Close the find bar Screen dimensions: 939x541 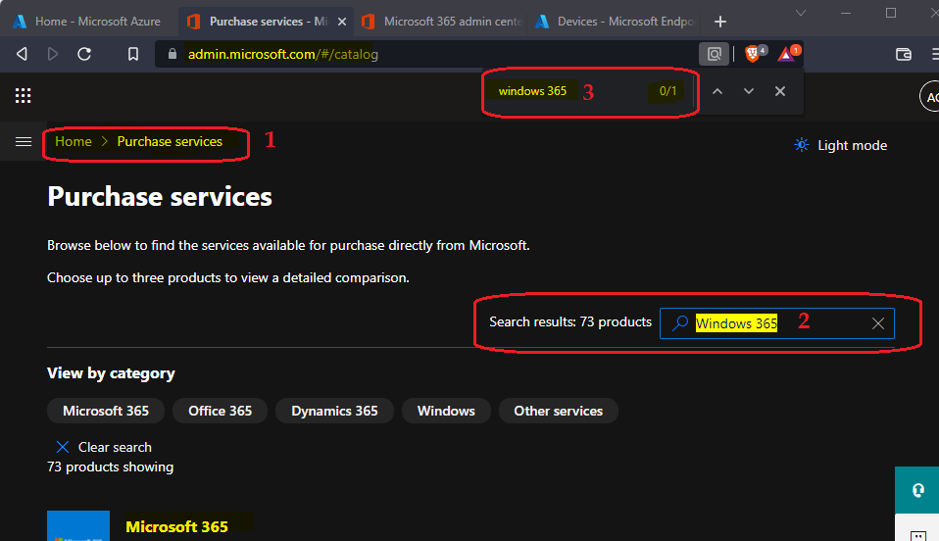pyautogui.click(x=779, y=91)
